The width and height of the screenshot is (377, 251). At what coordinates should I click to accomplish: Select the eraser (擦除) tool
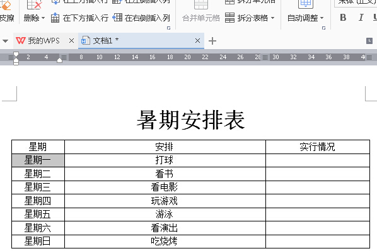pos(6,12)
